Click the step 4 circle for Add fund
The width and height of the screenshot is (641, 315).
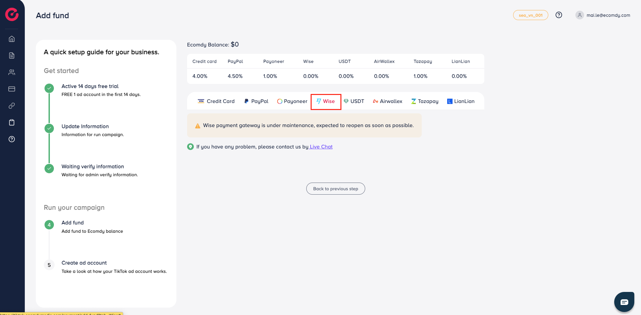click(49, 225)
